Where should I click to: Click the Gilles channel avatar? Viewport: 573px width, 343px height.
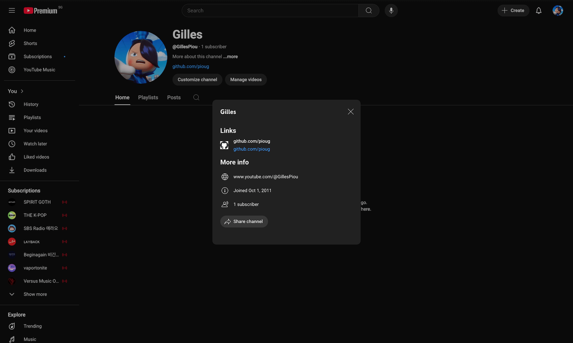click(x=141, y=57)
